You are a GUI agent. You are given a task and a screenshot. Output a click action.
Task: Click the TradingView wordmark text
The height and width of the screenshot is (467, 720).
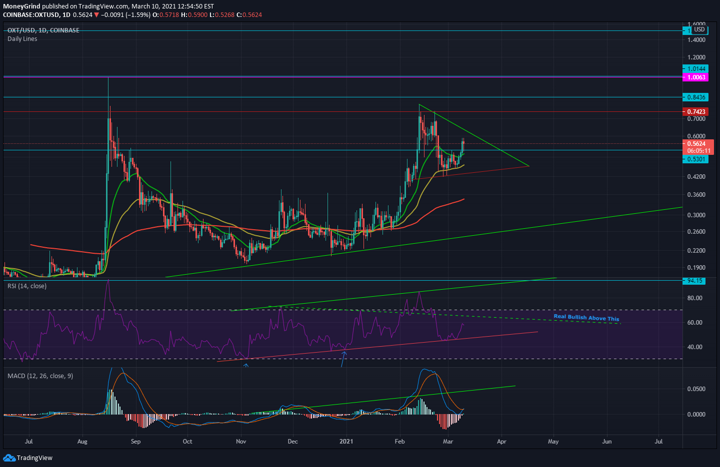click(x=34, y=458)
